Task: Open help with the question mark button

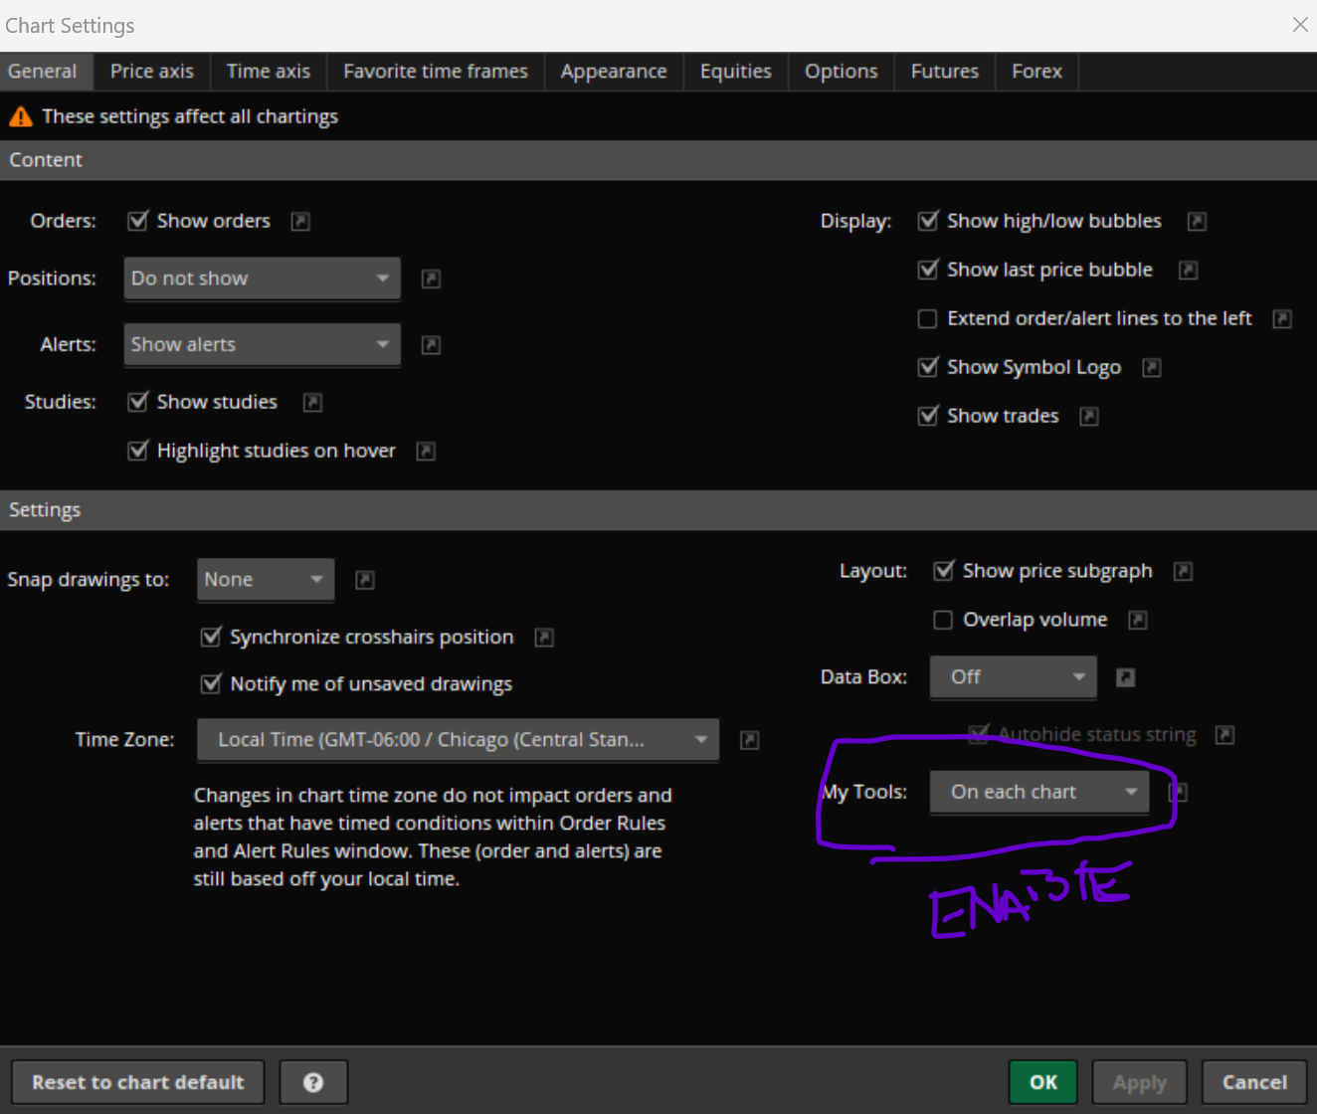Action: click(313, 1082)
